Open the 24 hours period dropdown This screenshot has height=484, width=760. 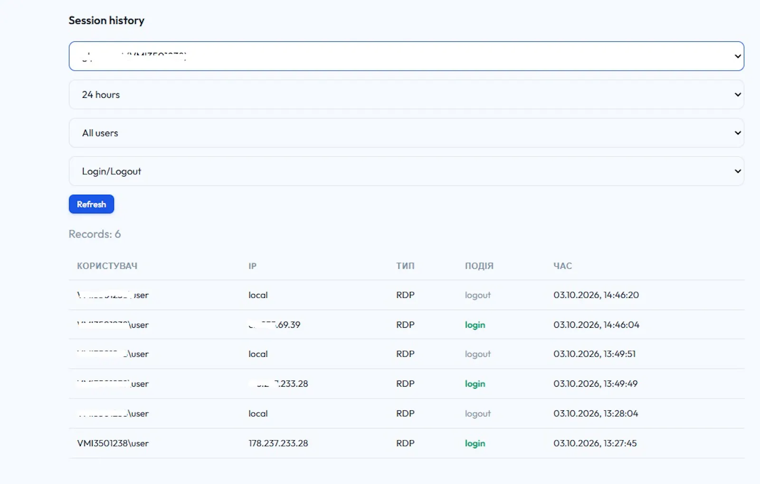tap(406, 95)
